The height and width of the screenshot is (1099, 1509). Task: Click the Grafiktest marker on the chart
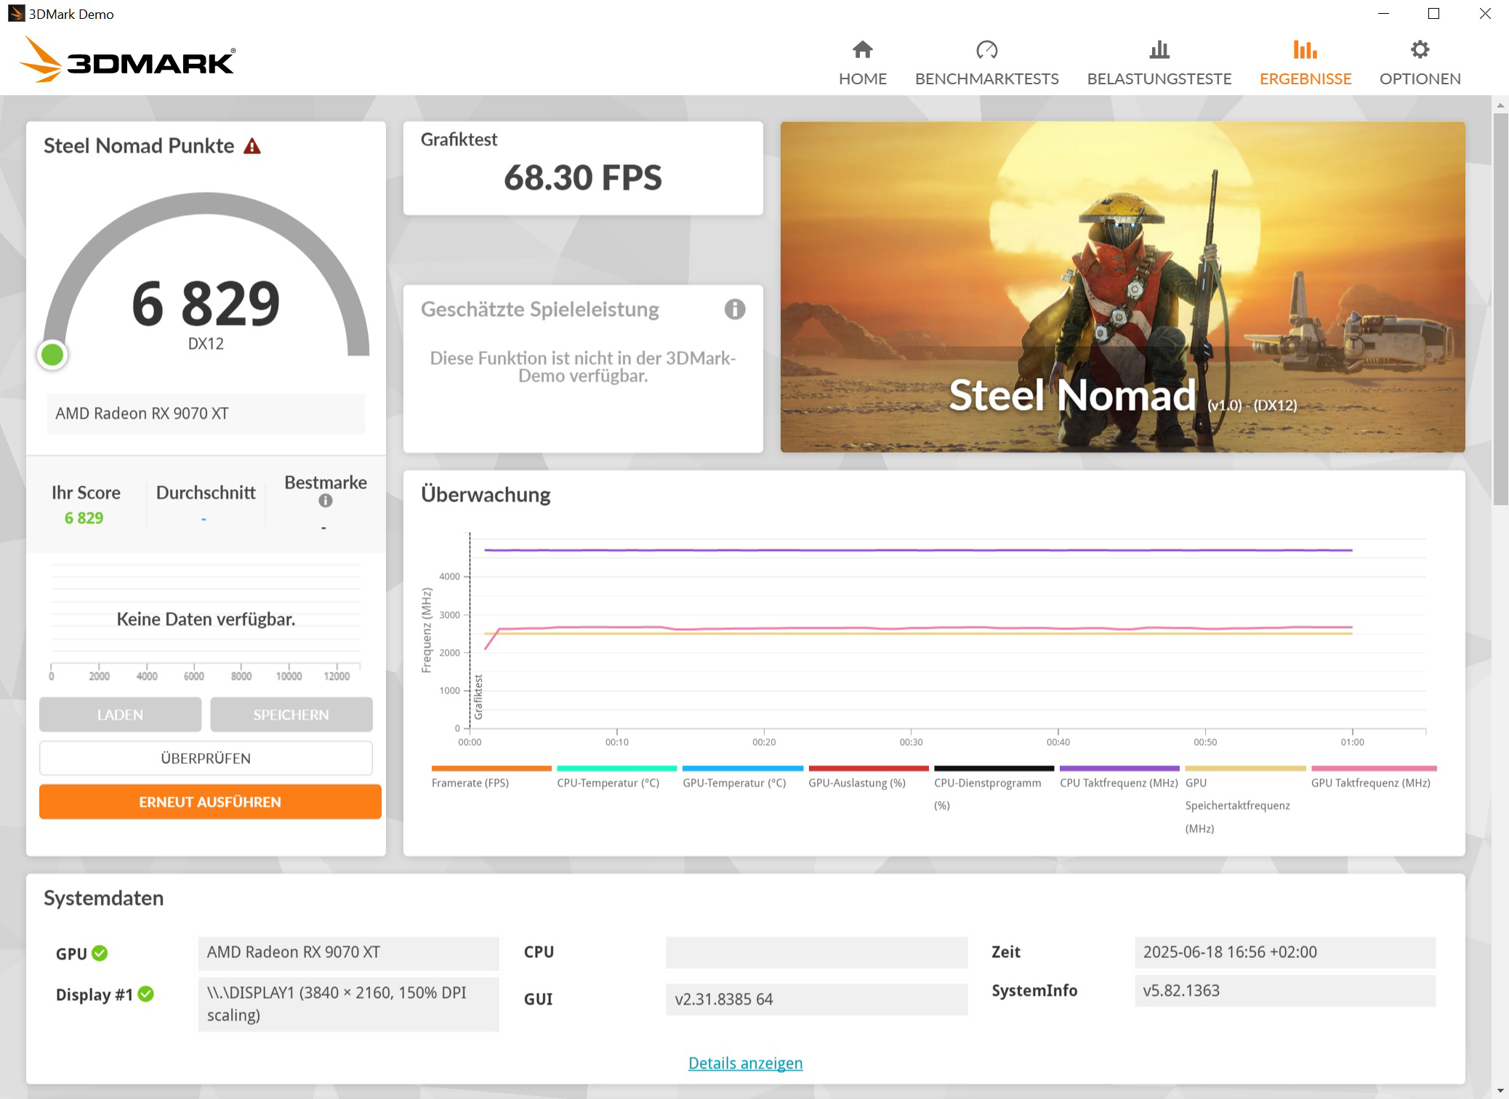478,696
